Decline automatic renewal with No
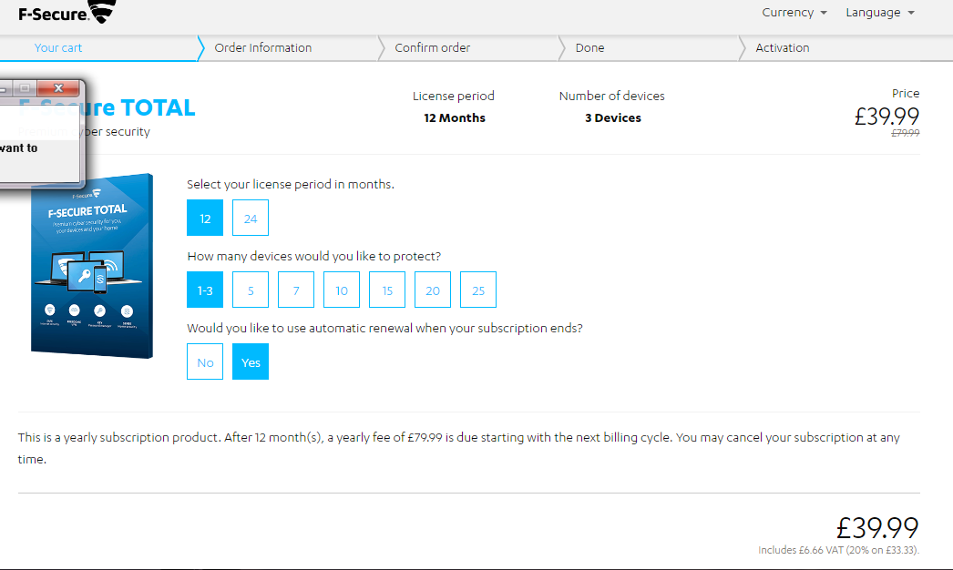The image size is (953, 570). tap(205, 361)
